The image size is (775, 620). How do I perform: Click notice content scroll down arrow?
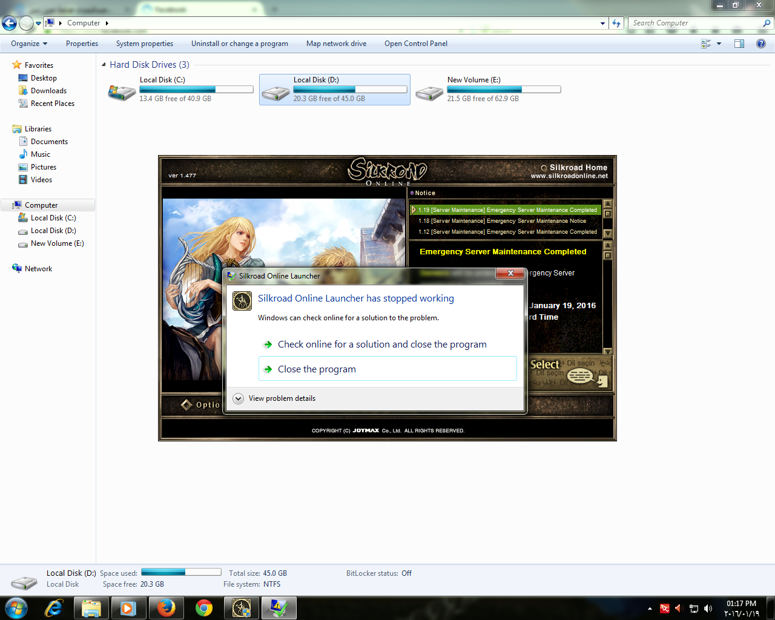[608, 351]
